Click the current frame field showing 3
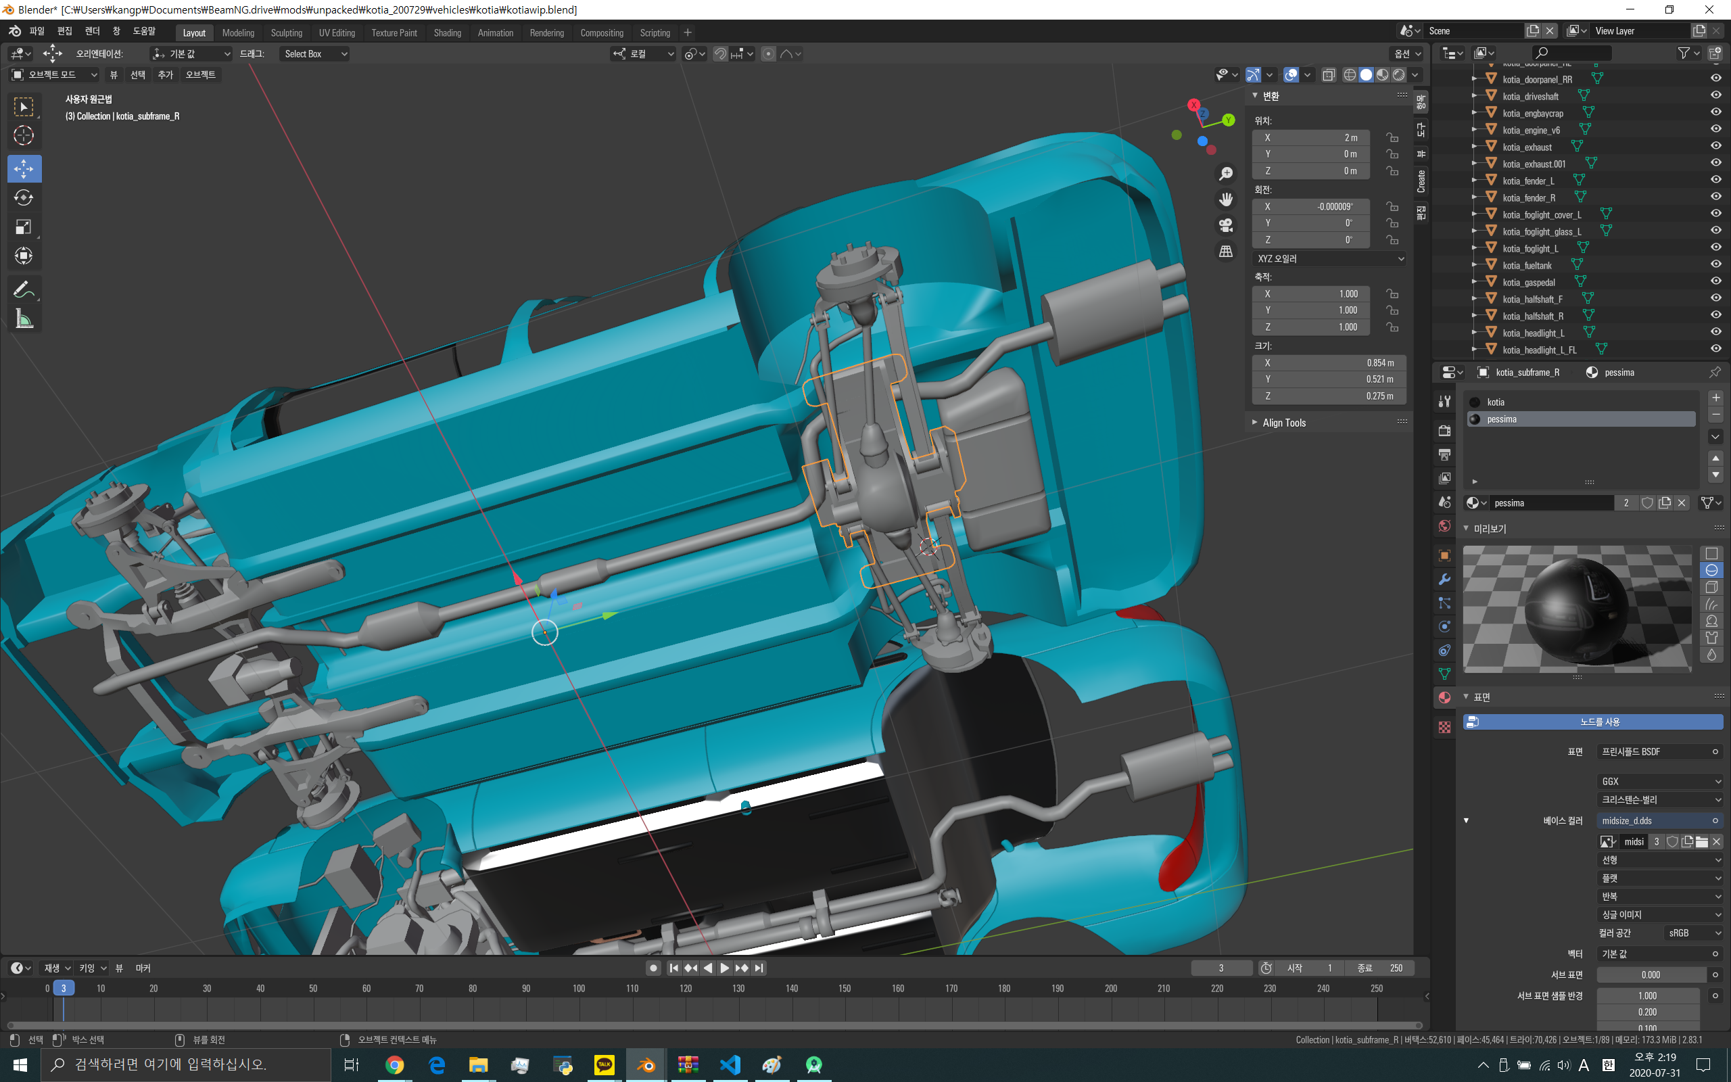The width and height of the screenshot is (1731, 1082). point(1221,968)
